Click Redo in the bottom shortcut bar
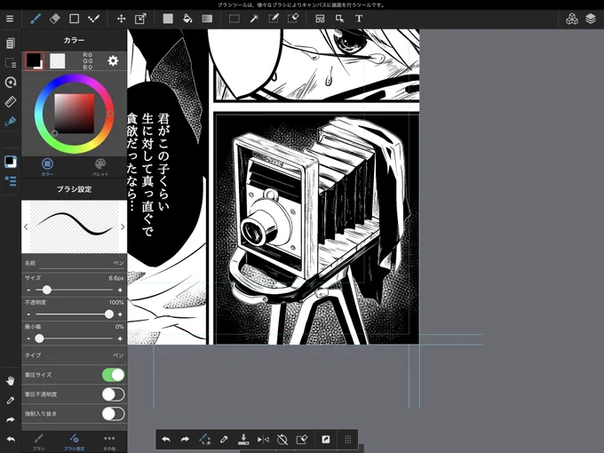 186,439
